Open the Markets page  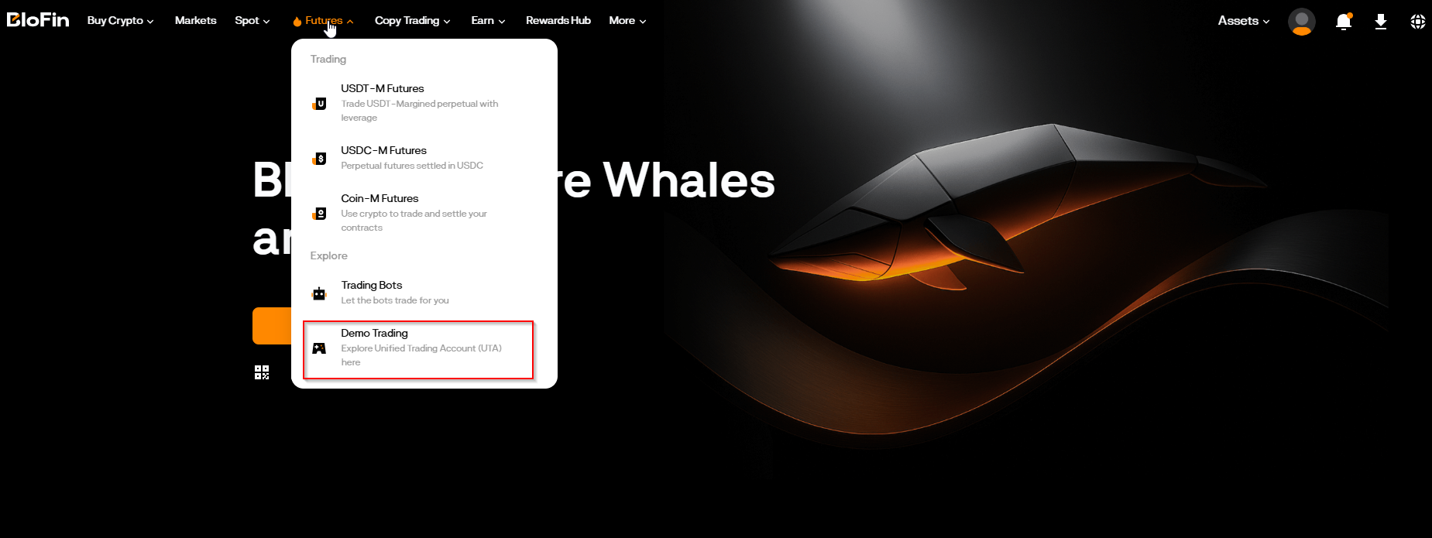coord(195,21)
